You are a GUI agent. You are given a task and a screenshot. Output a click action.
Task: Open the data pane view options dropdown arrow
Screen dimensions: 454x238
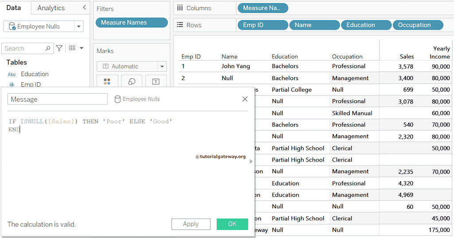(x=82, y=48)
